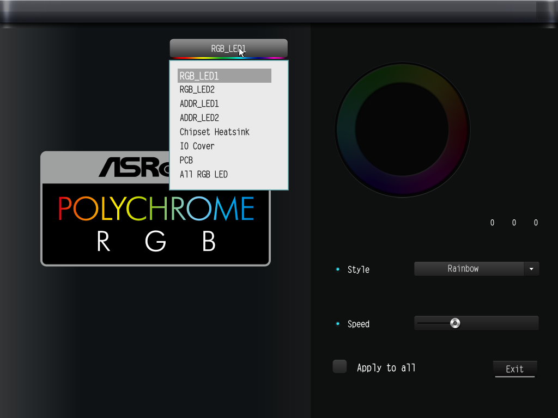The width and height of the screenshot is (558, 418).
Task: Open the RGB_LED1 channel selector header
Action: (x=228, y=48)
